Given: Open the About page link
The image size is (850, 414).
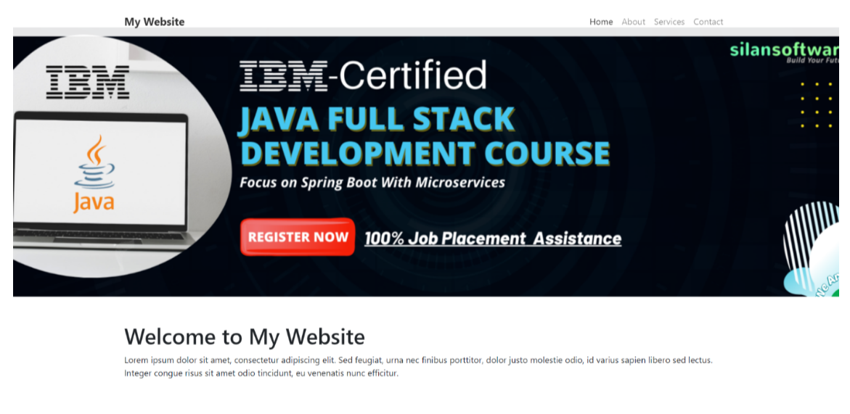Looking at the screenshot, I should click(x=633, y=22).
